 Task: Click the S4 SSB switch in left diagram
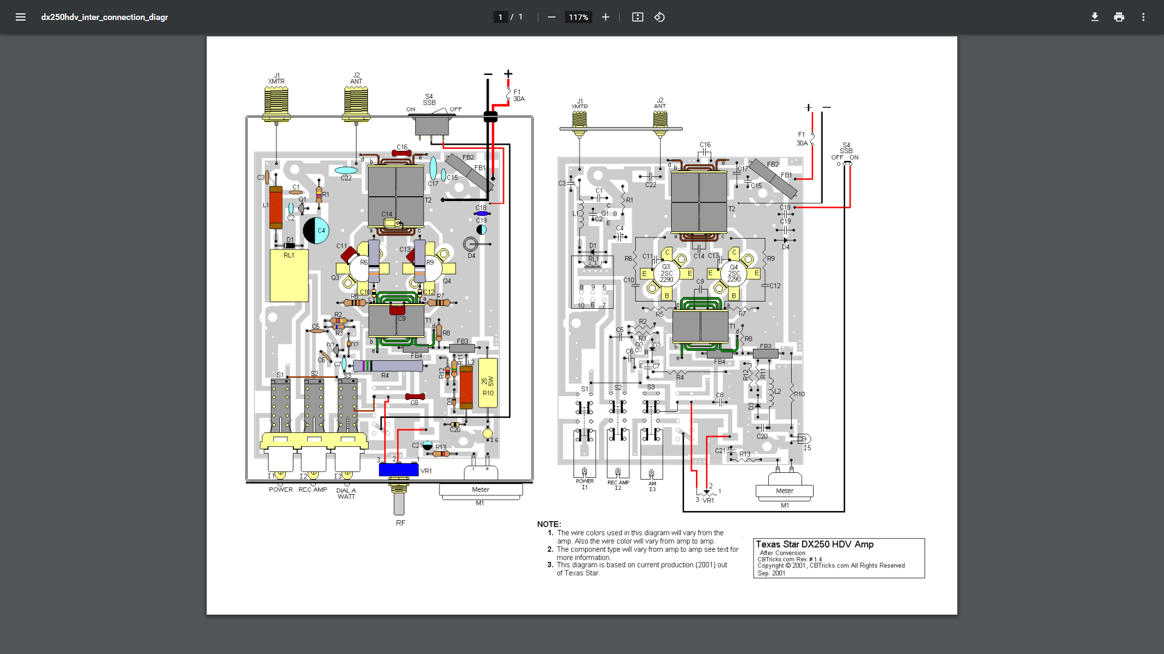point(432,124)
